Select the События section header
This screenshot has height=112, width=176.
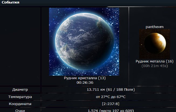click(11, 2)
